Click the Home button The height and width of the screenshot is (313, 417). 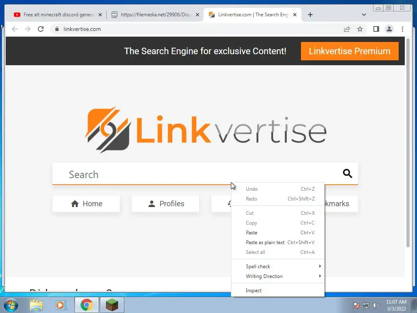coord(86,204)
